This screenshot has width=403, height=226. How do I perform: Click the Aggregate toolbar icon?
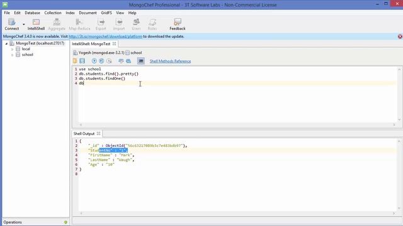tap(57, 24)
